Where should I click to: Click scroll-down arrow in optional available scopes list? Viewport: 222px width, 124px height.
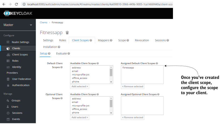pyautogui.click(x=111, y=113)
